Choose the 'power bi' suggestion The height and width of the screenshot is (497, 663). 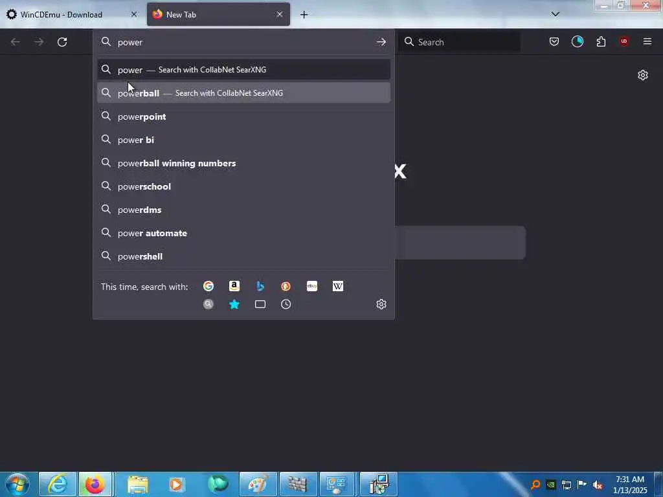(243, 140)
